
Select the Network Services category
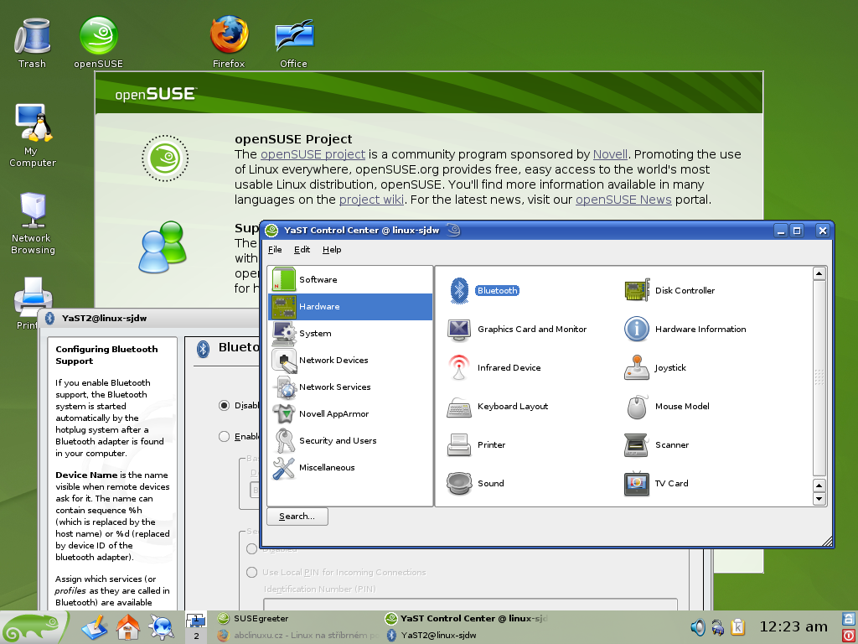click(350, 387)
